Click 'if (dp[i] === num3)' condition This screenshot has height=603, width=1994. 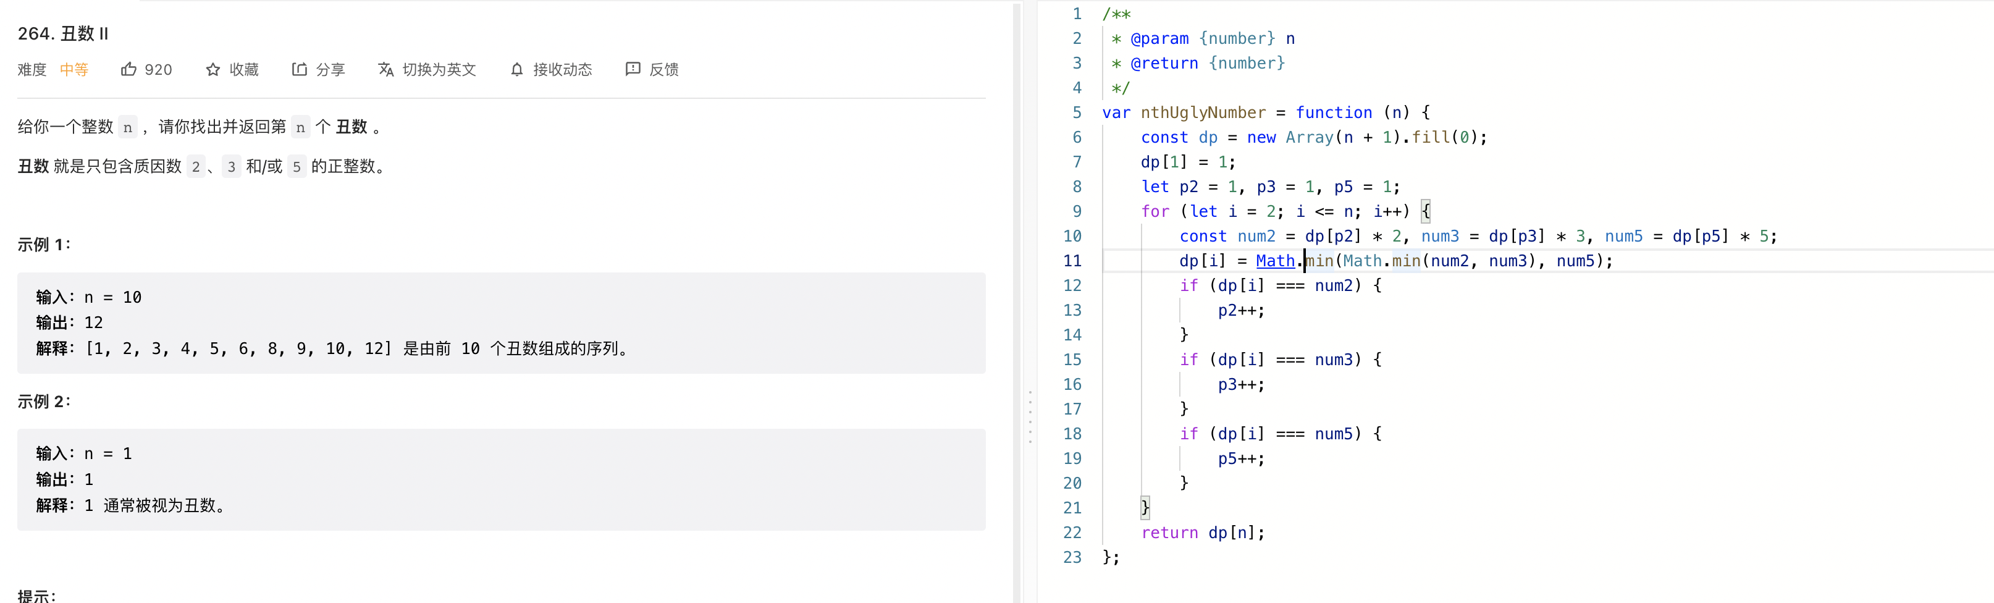pyautogui.click(x=1271, y=360)
